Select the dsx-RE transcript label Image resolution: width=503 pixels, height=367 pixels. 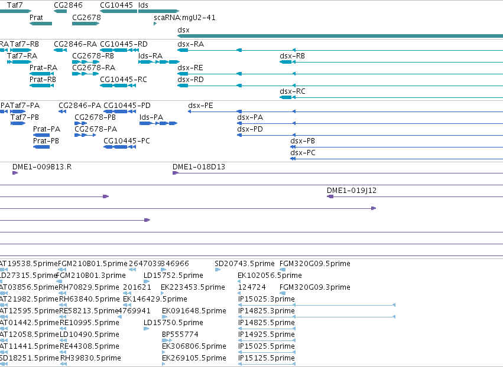190,68
